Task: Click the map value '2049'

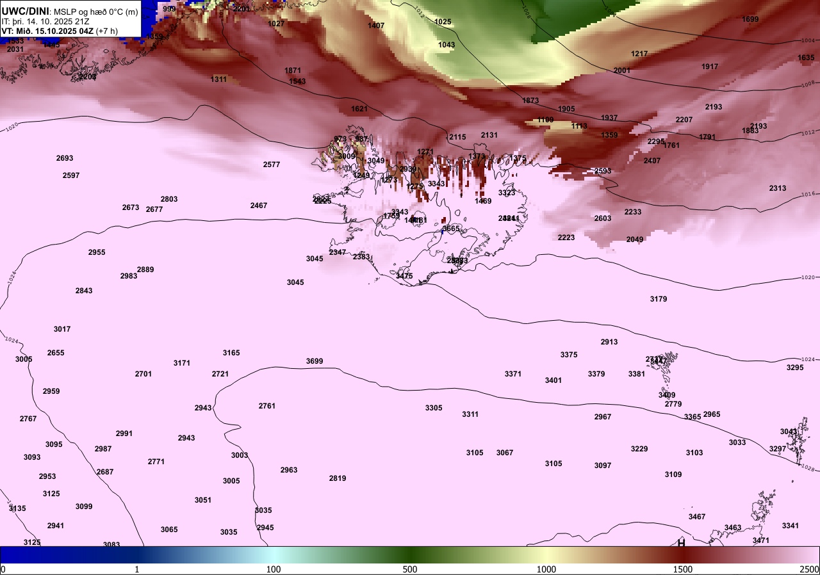Action: pyautogui.click(x=635, y=239)
